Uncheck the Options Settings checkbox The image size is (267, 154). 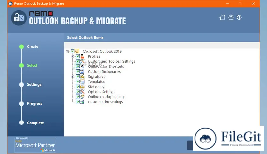pos(78,92)
